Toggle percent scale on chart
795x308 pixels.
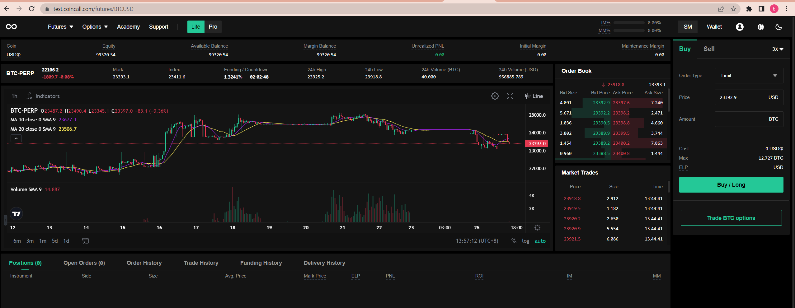[x=514, y=241]
